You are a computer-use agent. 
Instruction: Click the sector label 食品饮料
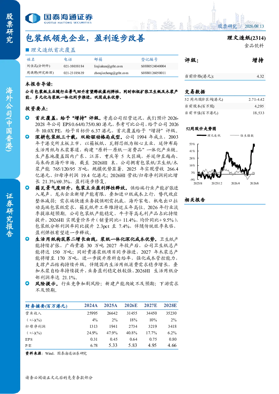[x=254, y=46]
